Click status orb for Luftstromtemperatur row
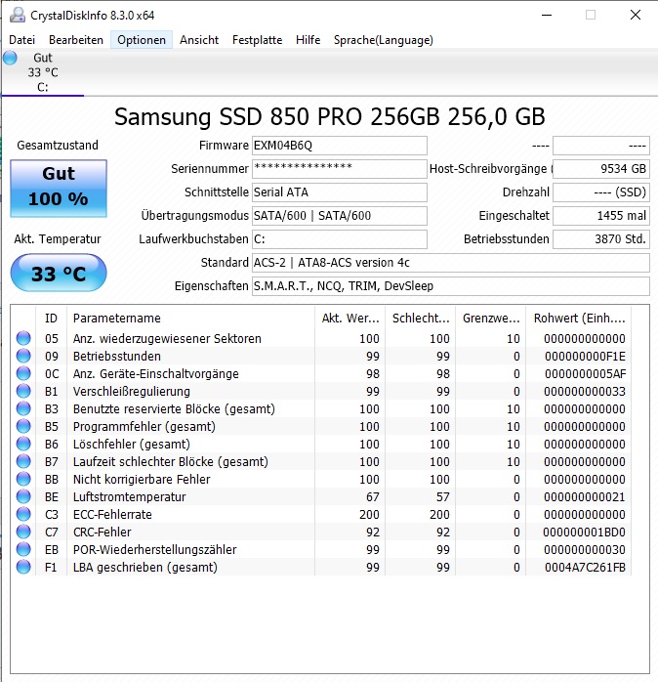 click(23, 496)
